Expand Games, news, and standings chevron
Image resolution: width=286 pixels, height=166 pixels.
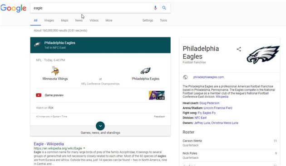100,126
